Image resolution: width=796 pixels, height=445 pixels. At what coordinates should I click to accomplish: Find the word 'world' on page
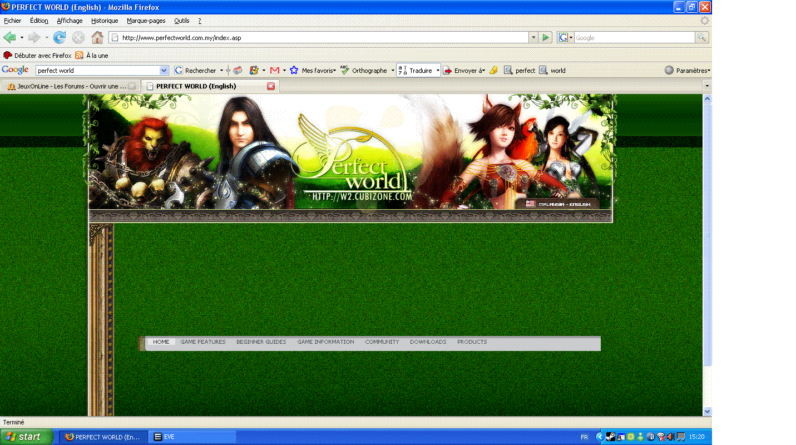pos(552,71)
